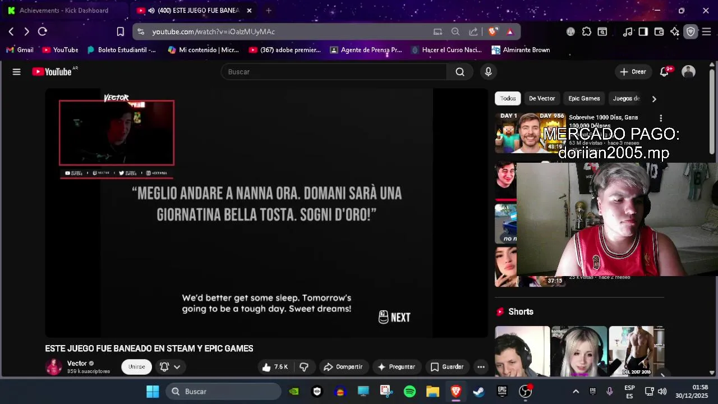Save the video with Guardar

click(x=447, y=367)
